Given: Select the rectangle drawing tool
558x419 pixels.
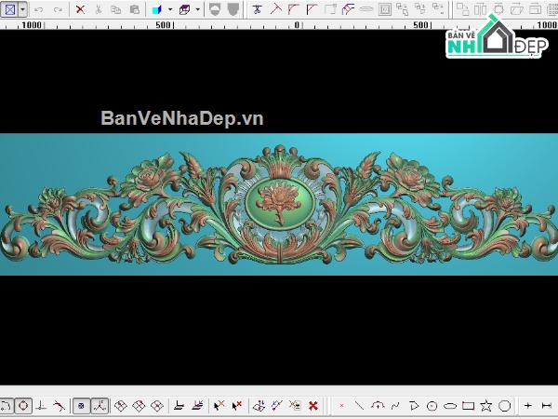Looking at the screenshot, I should pos(468,406).
